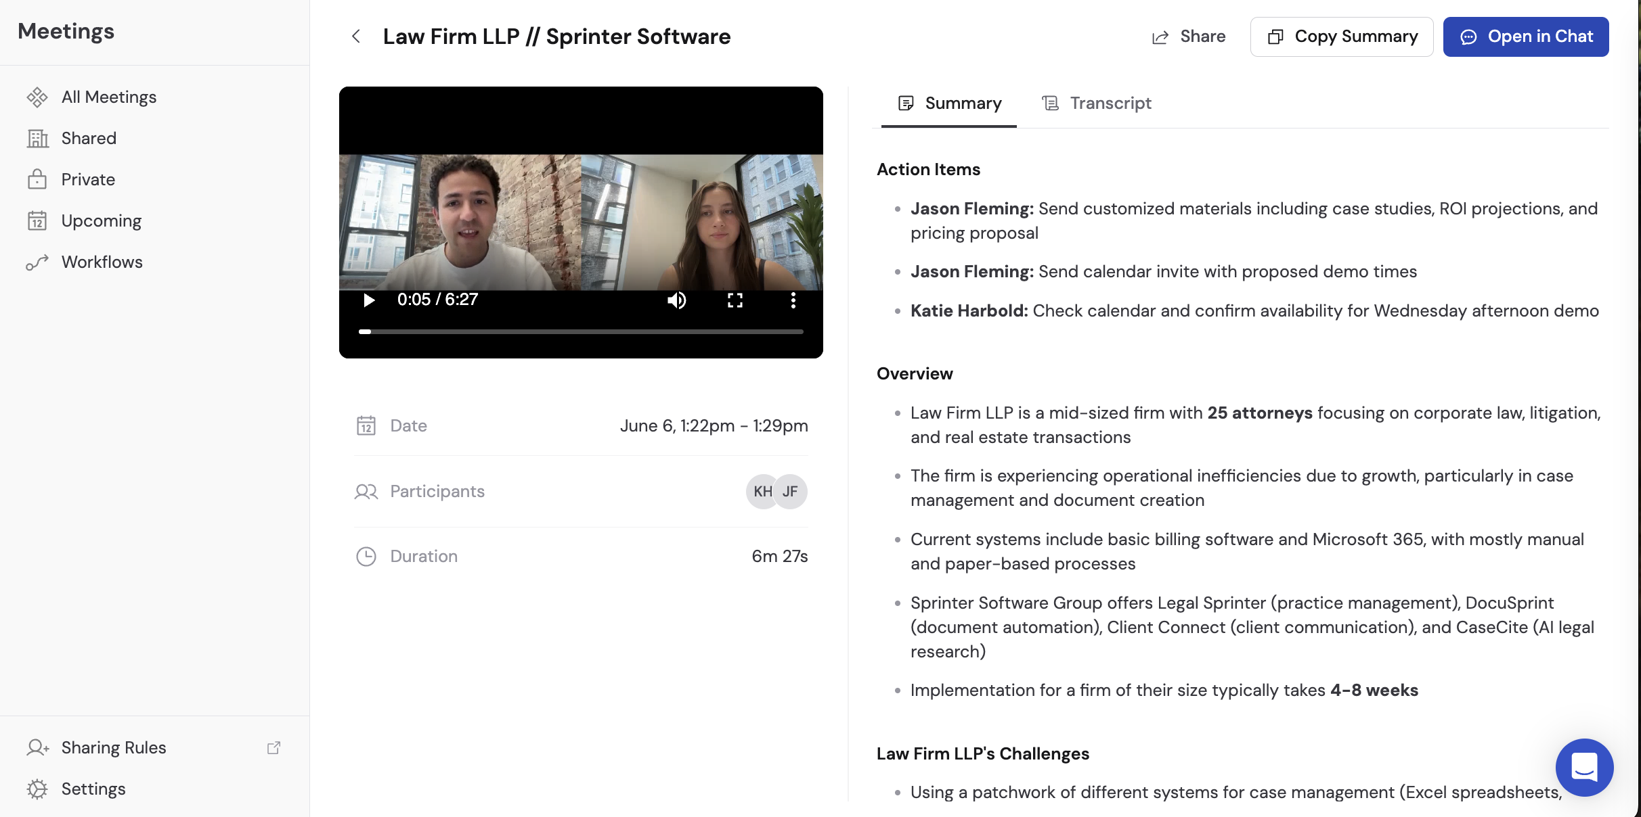Open Sharing Rules external link
The height and width of the screenshot is (817, 1641).
coord(273,748)
